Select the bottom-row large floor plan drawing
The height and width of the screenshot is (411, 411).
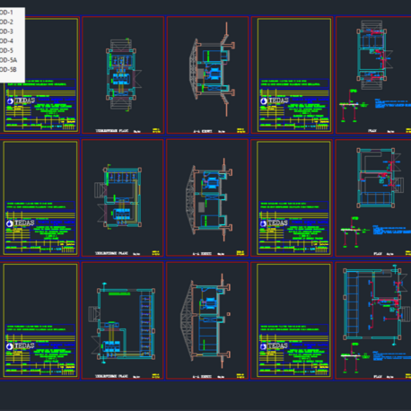[x=122, y=322]
